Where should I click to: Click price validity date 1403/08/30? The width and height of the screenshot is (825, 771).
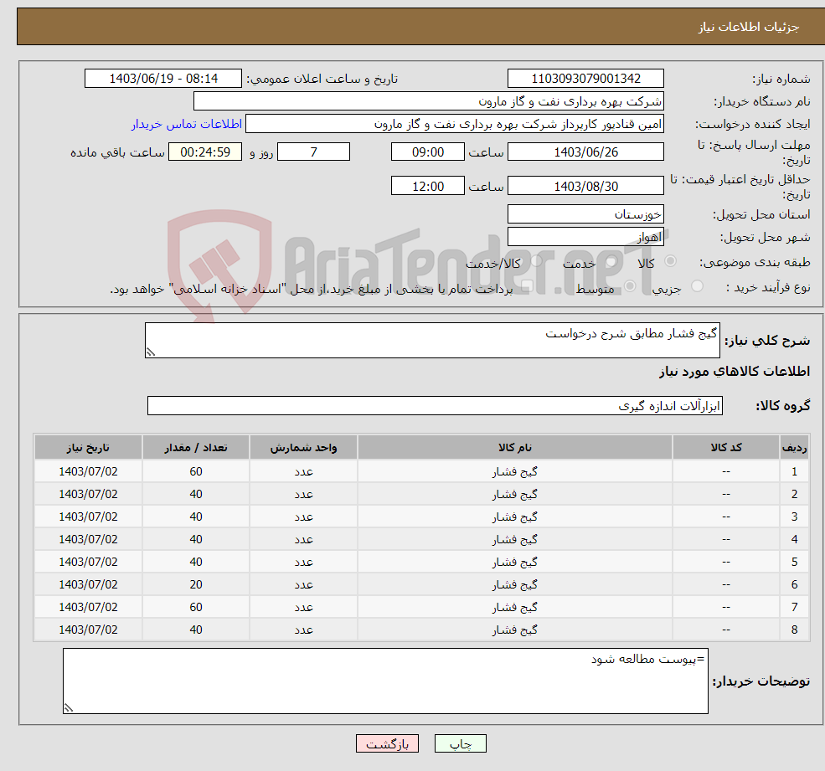[x=585, y=186]
